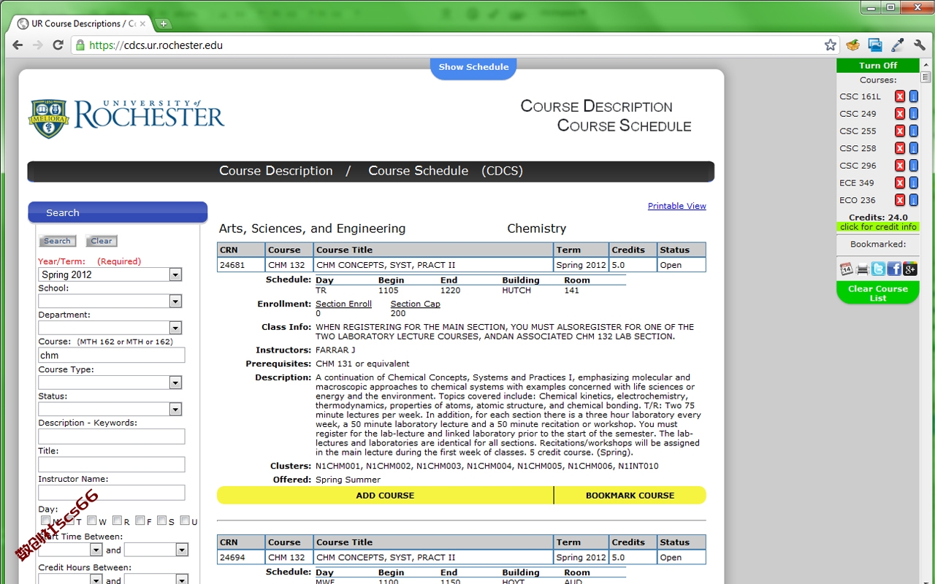935x584 pixels.
Task: Check the W day checkbox
Action: tap(92, 521)
